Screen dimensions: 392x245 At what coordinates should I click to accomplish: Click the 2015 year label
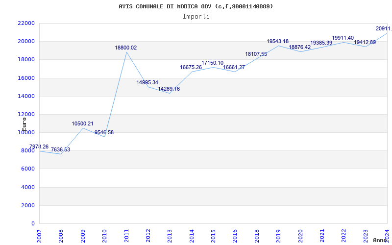[213, 236]
